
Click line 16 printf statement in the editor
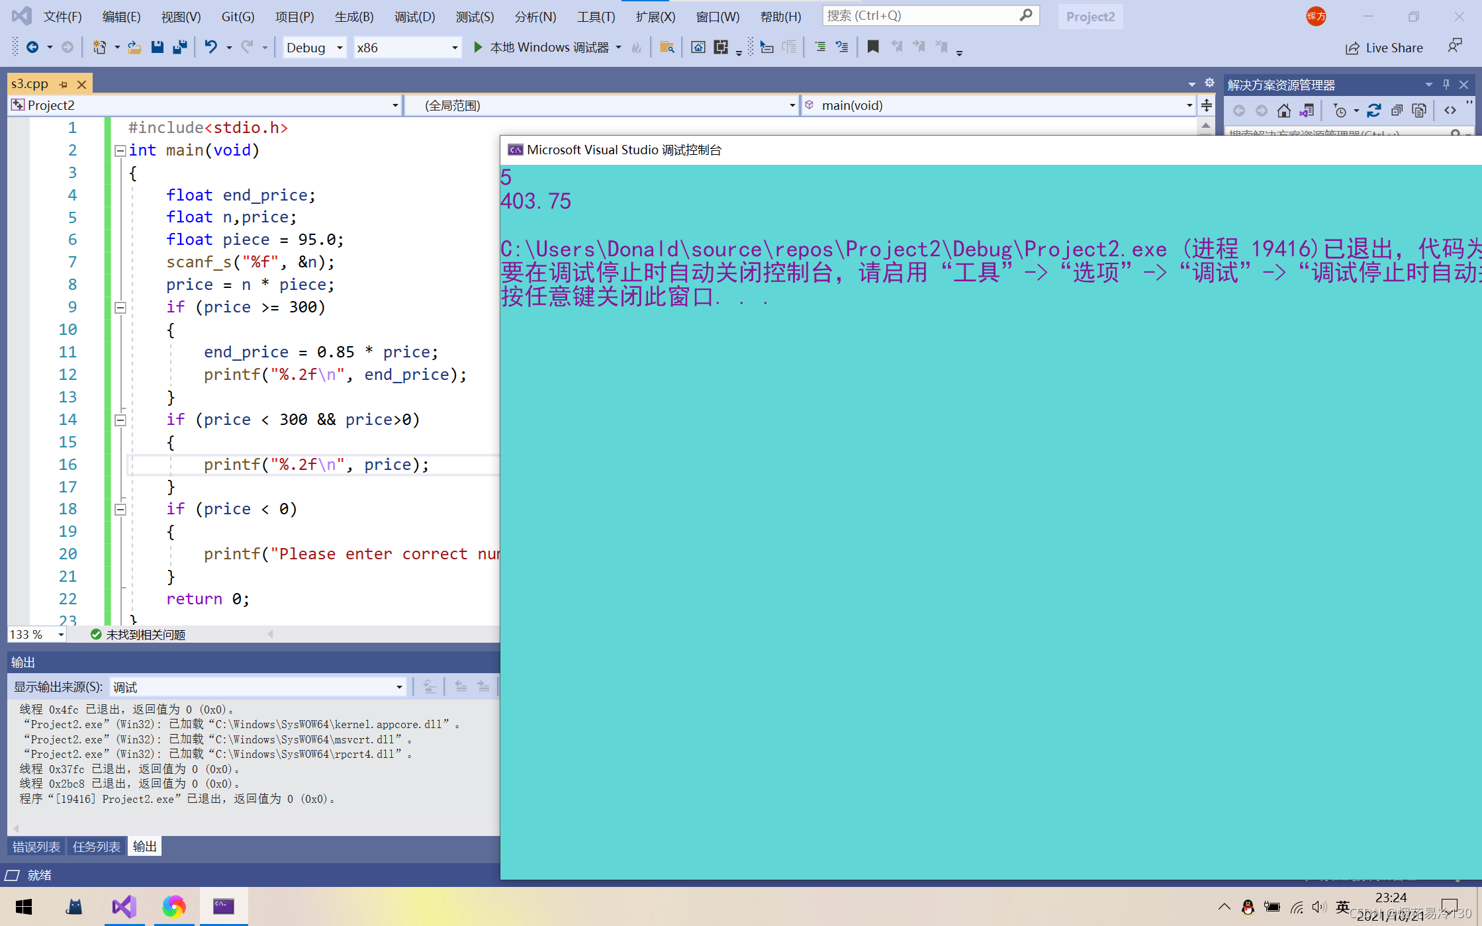(316, 465)
